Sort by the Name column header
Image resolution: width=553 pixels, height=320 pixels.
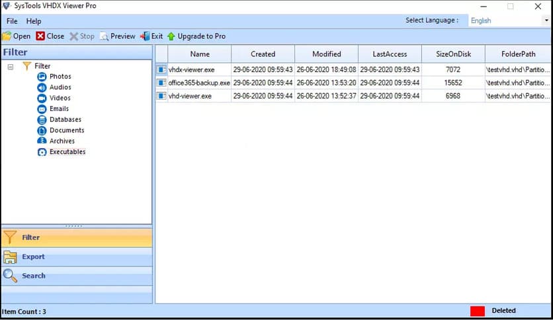pyautogui.click(x=200, y=54)
